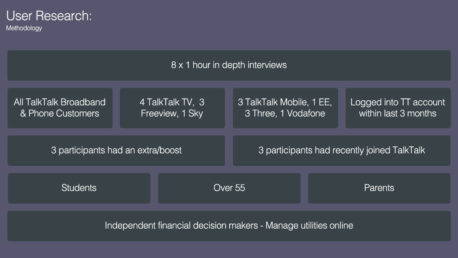Click the 'Freeview, 1 Sky' text line
The width and height of the screenshot is (458, 258).
[x=172, y=114]
